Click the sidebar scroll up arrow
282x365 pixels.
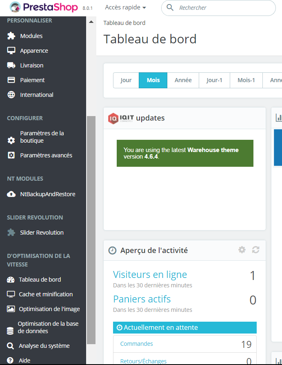(x=91, y=22)
